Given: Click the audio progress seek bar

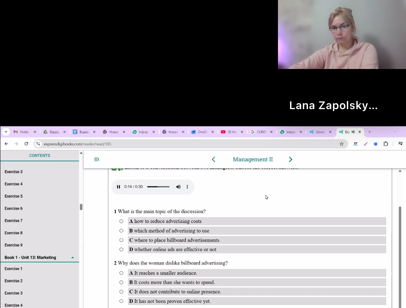Looking at the screenshot, I should (158, 187).
